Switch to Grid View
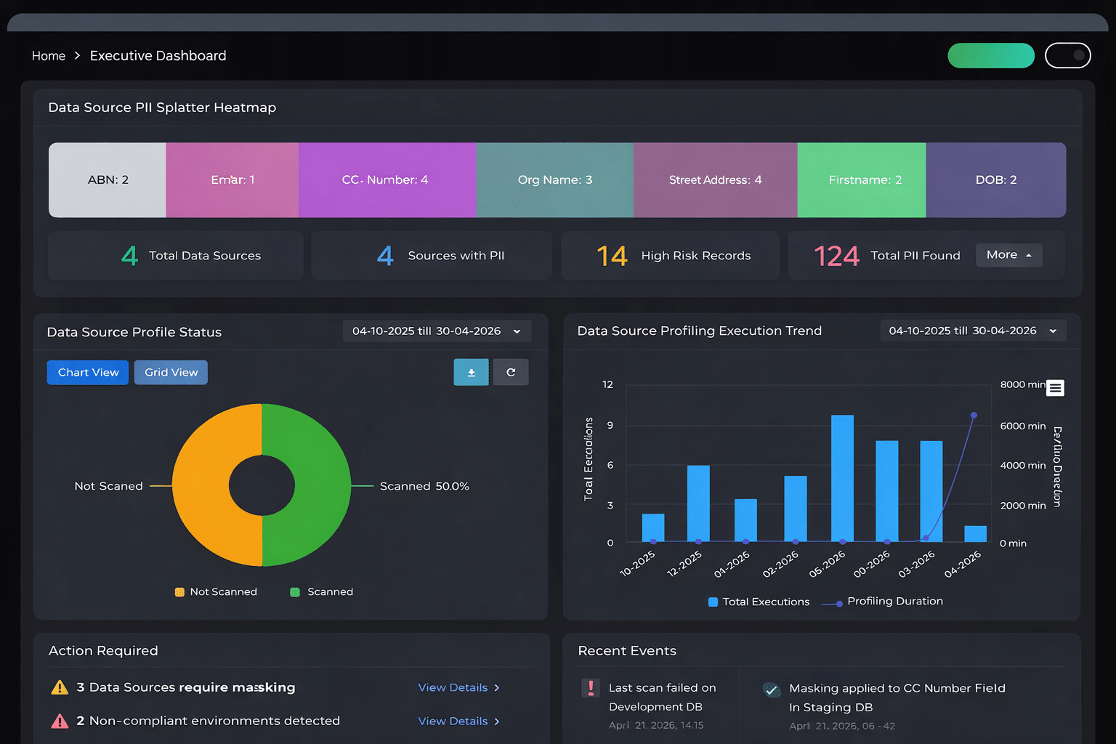Screen dimensions: 1116x744 170,372
